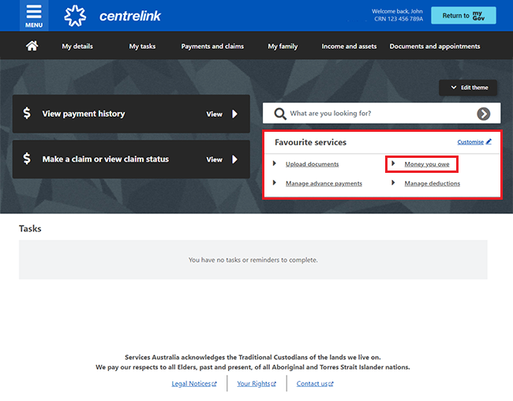Click dollar icon beside Make a claim
The width and height of the screenshot is (513, 401).
[27, 159]
